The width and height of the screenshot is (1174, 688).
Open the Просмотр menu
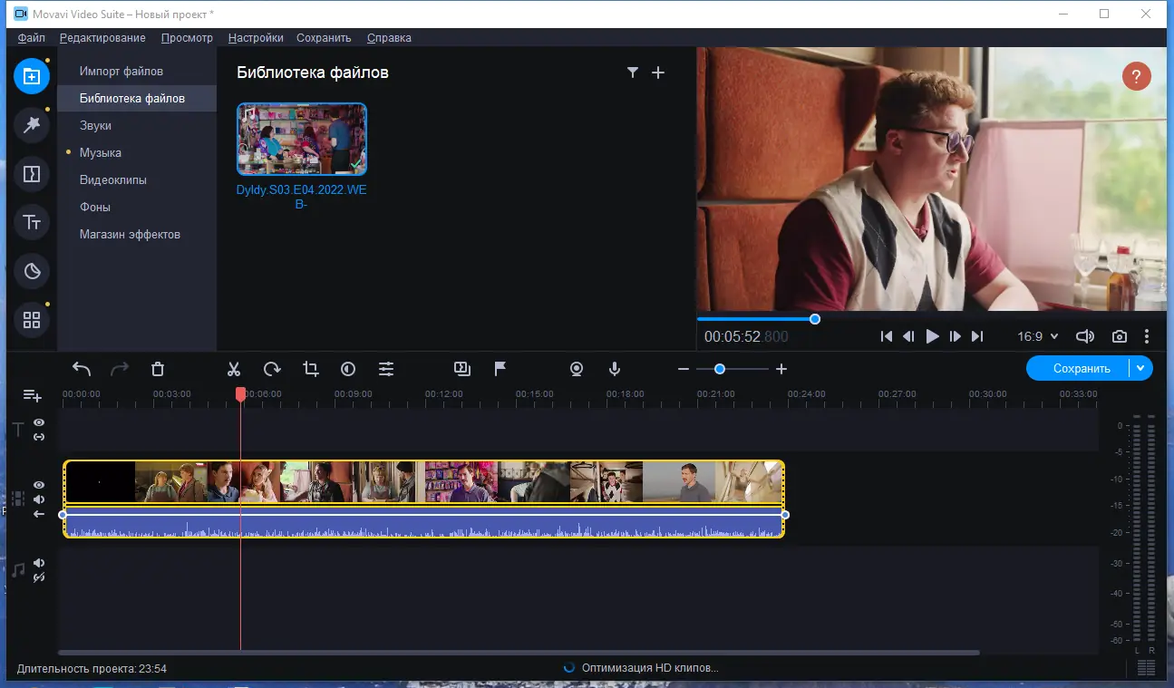(187, 38)
